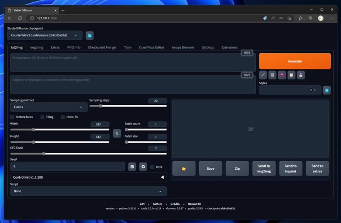Click the Save button
Viewport: 341px width, 223px height.
(x=210, y=168)
